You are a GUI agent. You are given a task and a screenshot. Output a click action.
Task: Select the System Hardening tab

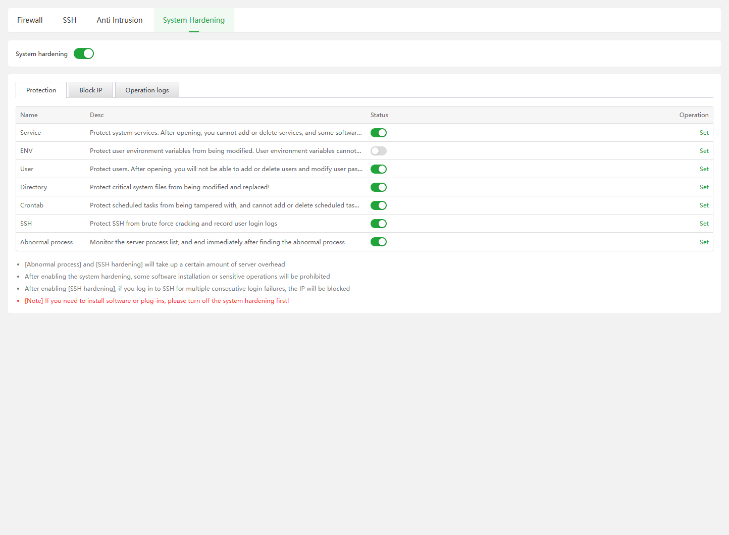pyautogui.click(x=194, y=20)
